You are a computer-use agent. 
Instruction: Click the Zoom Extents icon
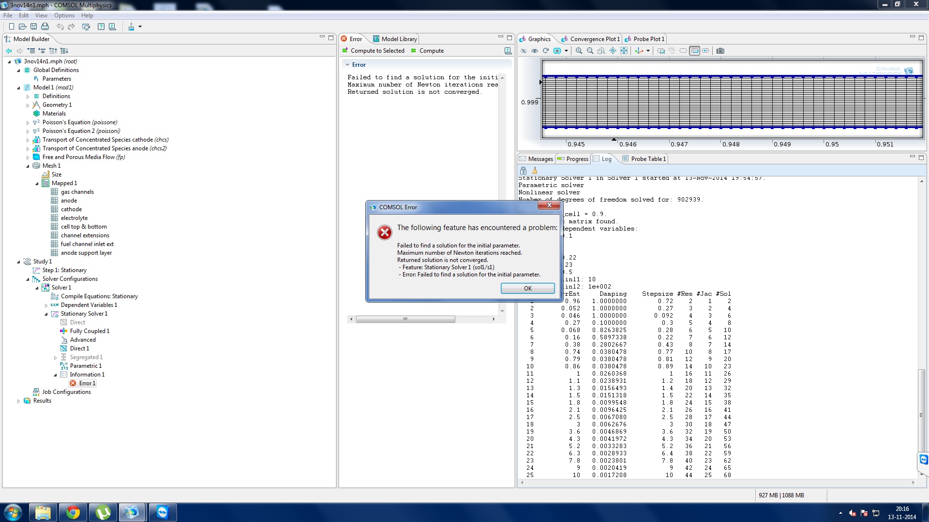tap(624, 51)
